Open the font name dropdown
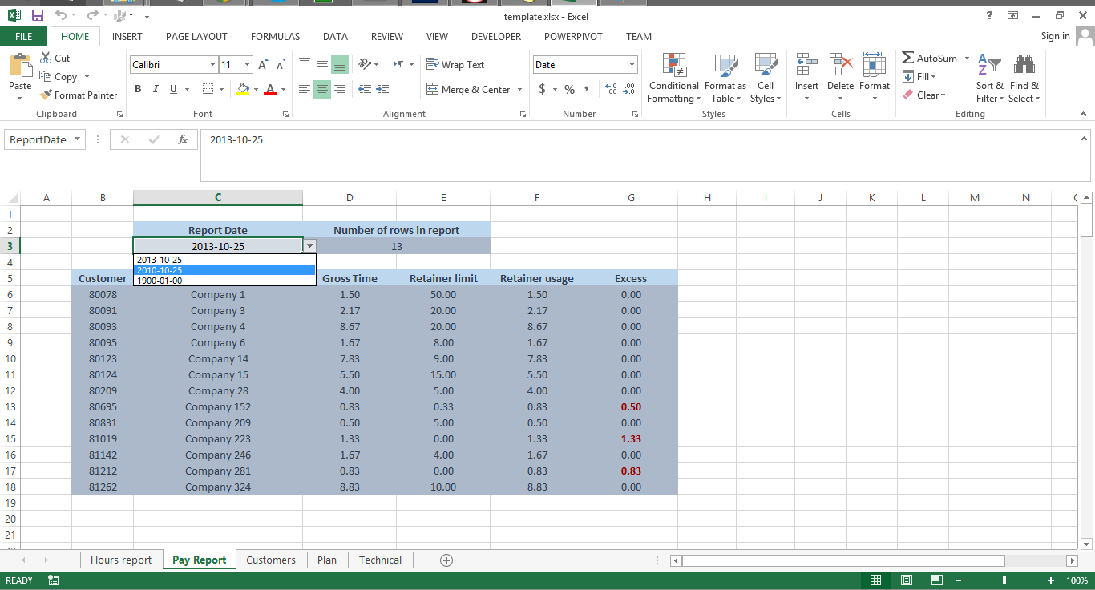The image size is (1095, 590). 212,65
